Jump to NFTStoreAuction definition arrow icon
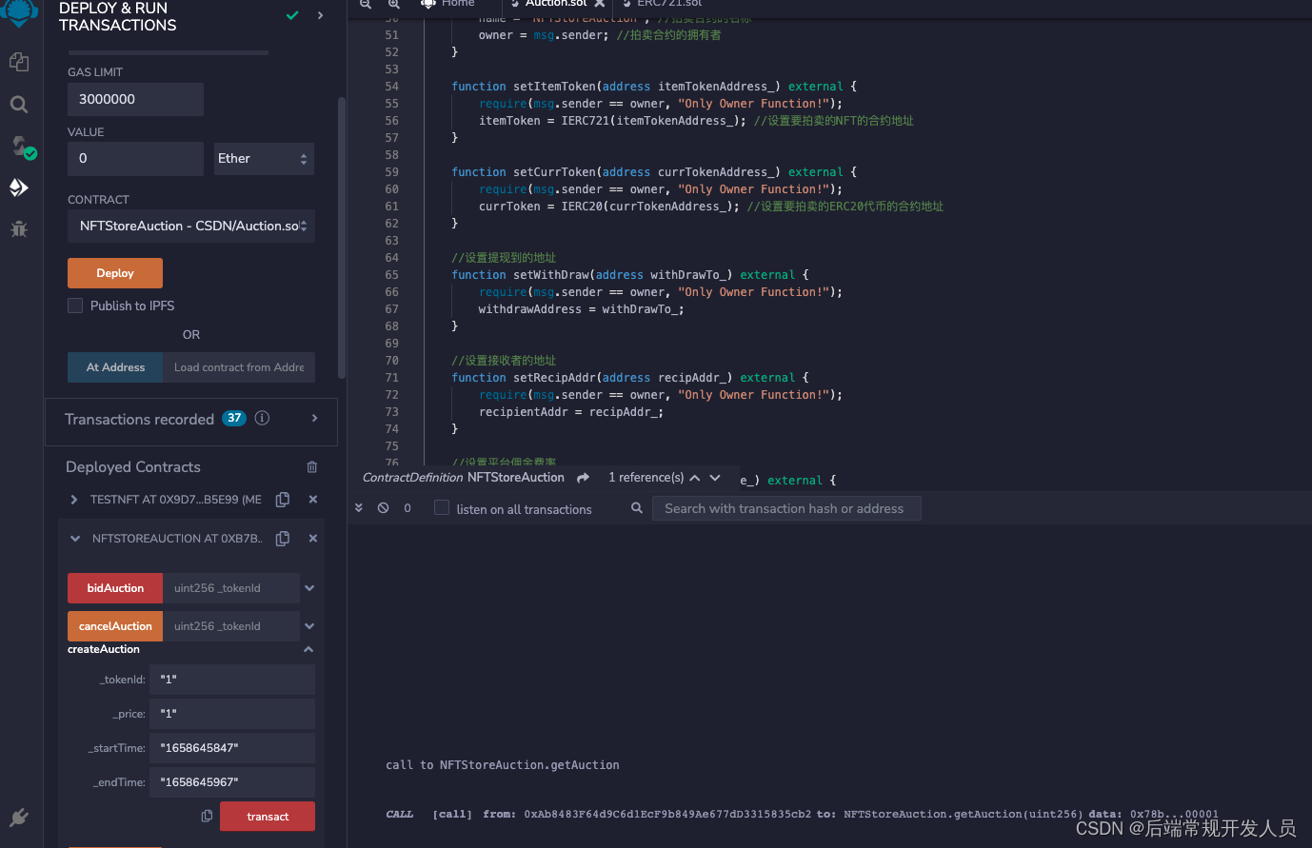The height and width of the screenshot is (848, 1312). coord(583,478)
